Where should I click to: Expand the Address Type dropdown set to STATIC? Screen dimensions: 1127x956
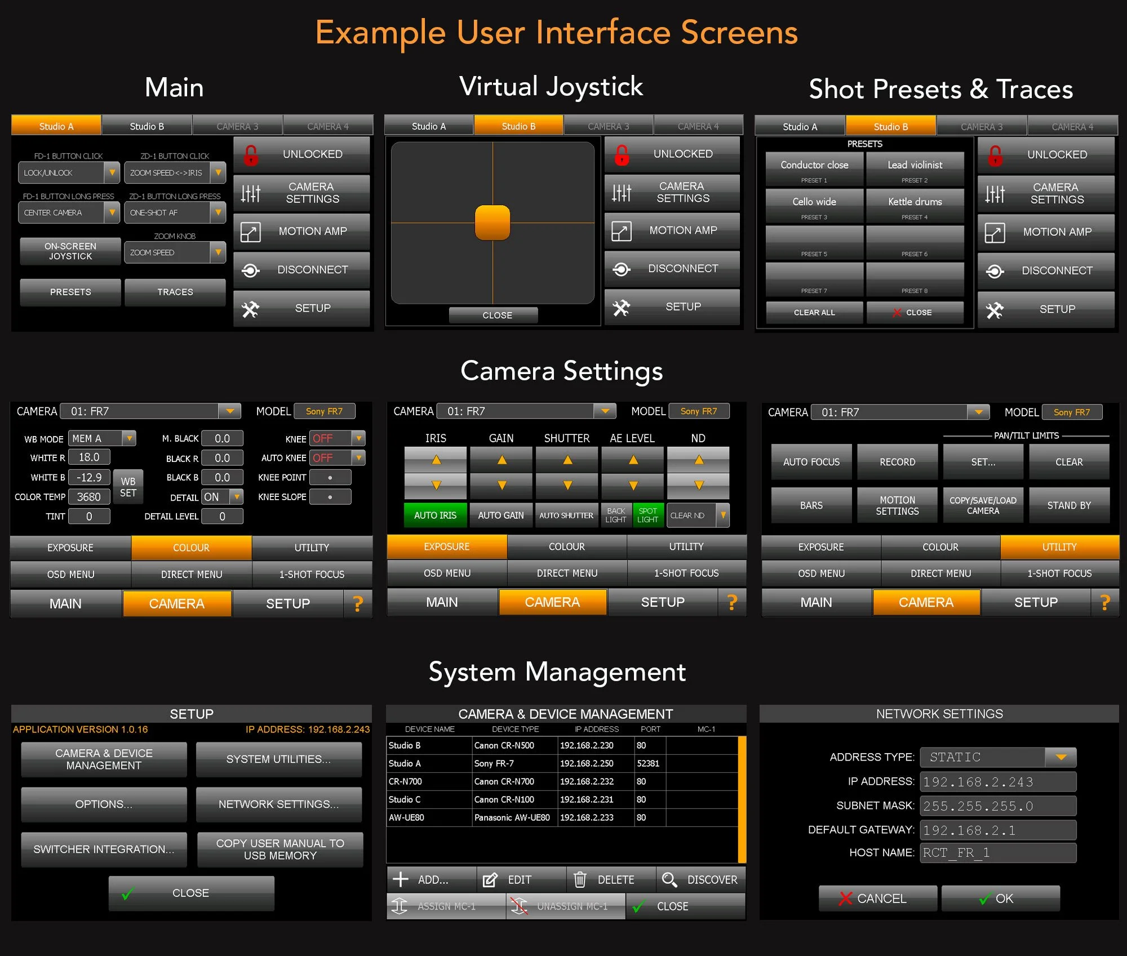pos(1062,757)
